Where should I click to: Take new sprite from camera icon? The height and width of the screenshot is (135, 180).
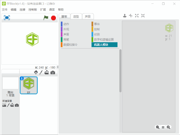[53, 72]
